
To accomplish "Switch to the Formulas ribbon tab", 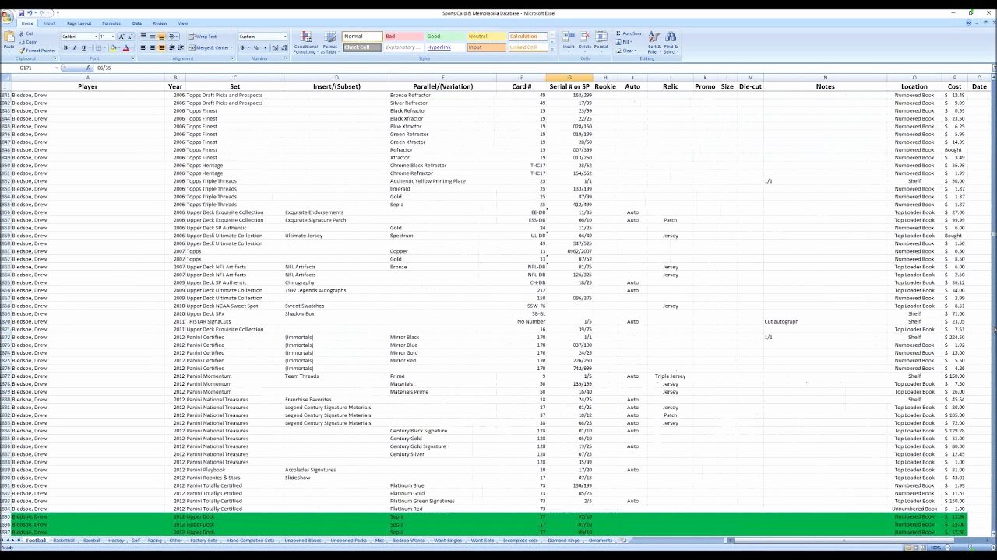I will point(111,23).
